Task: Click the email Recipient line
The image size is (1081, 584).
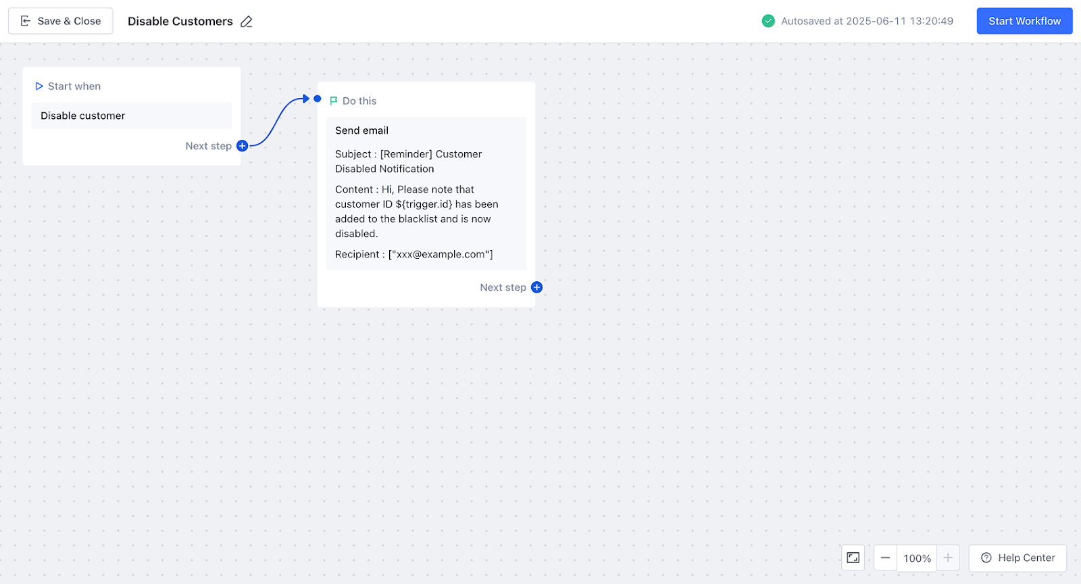Action: pos(413,254)
